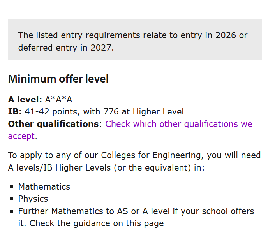Screen dimensions: 268x234
Task: Click the bullet marker beside Physics
Action: click(12, 199)
